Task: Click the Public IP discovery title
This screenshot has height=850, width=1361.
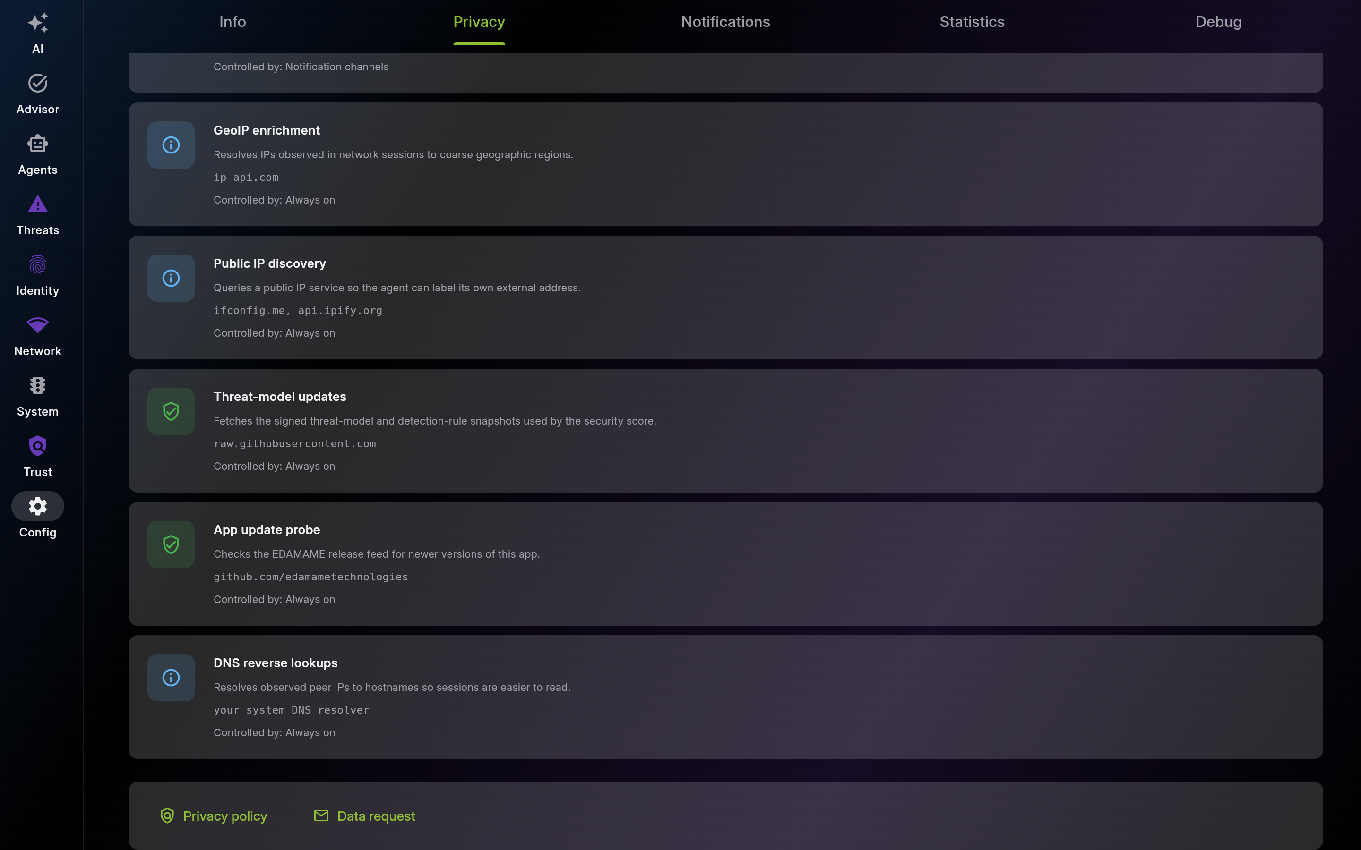Action: point(270,263)
